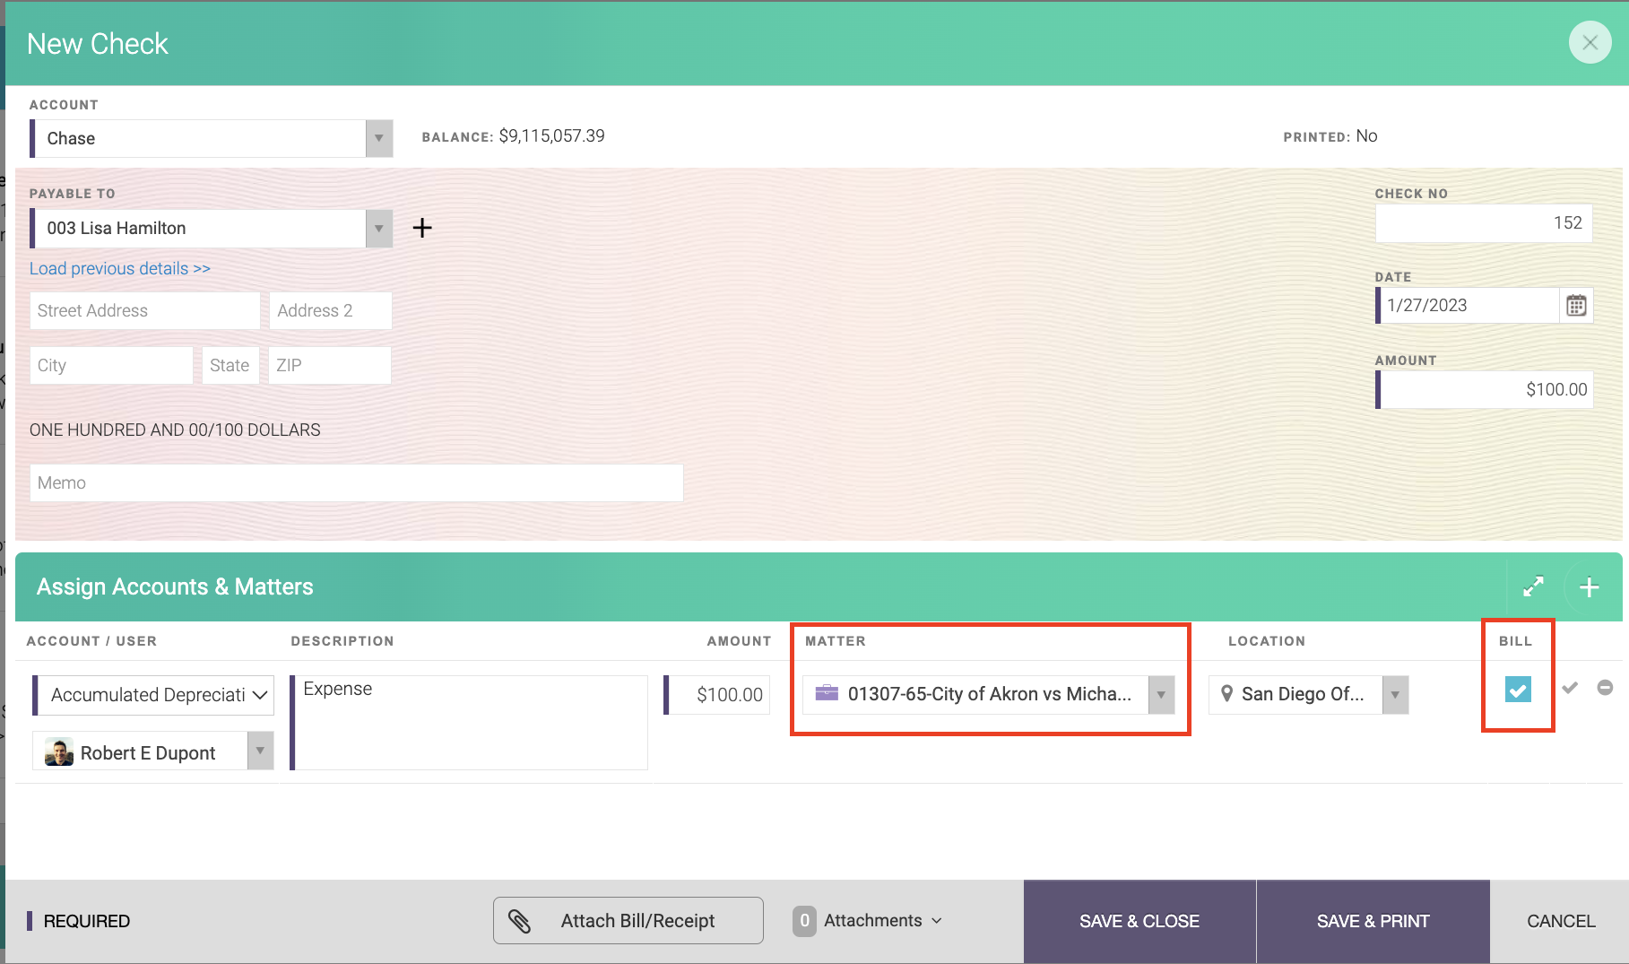The height and width of the screenshot is (964, 1629).
Task: Open the date calendar picker
Action: (1576, 306)
